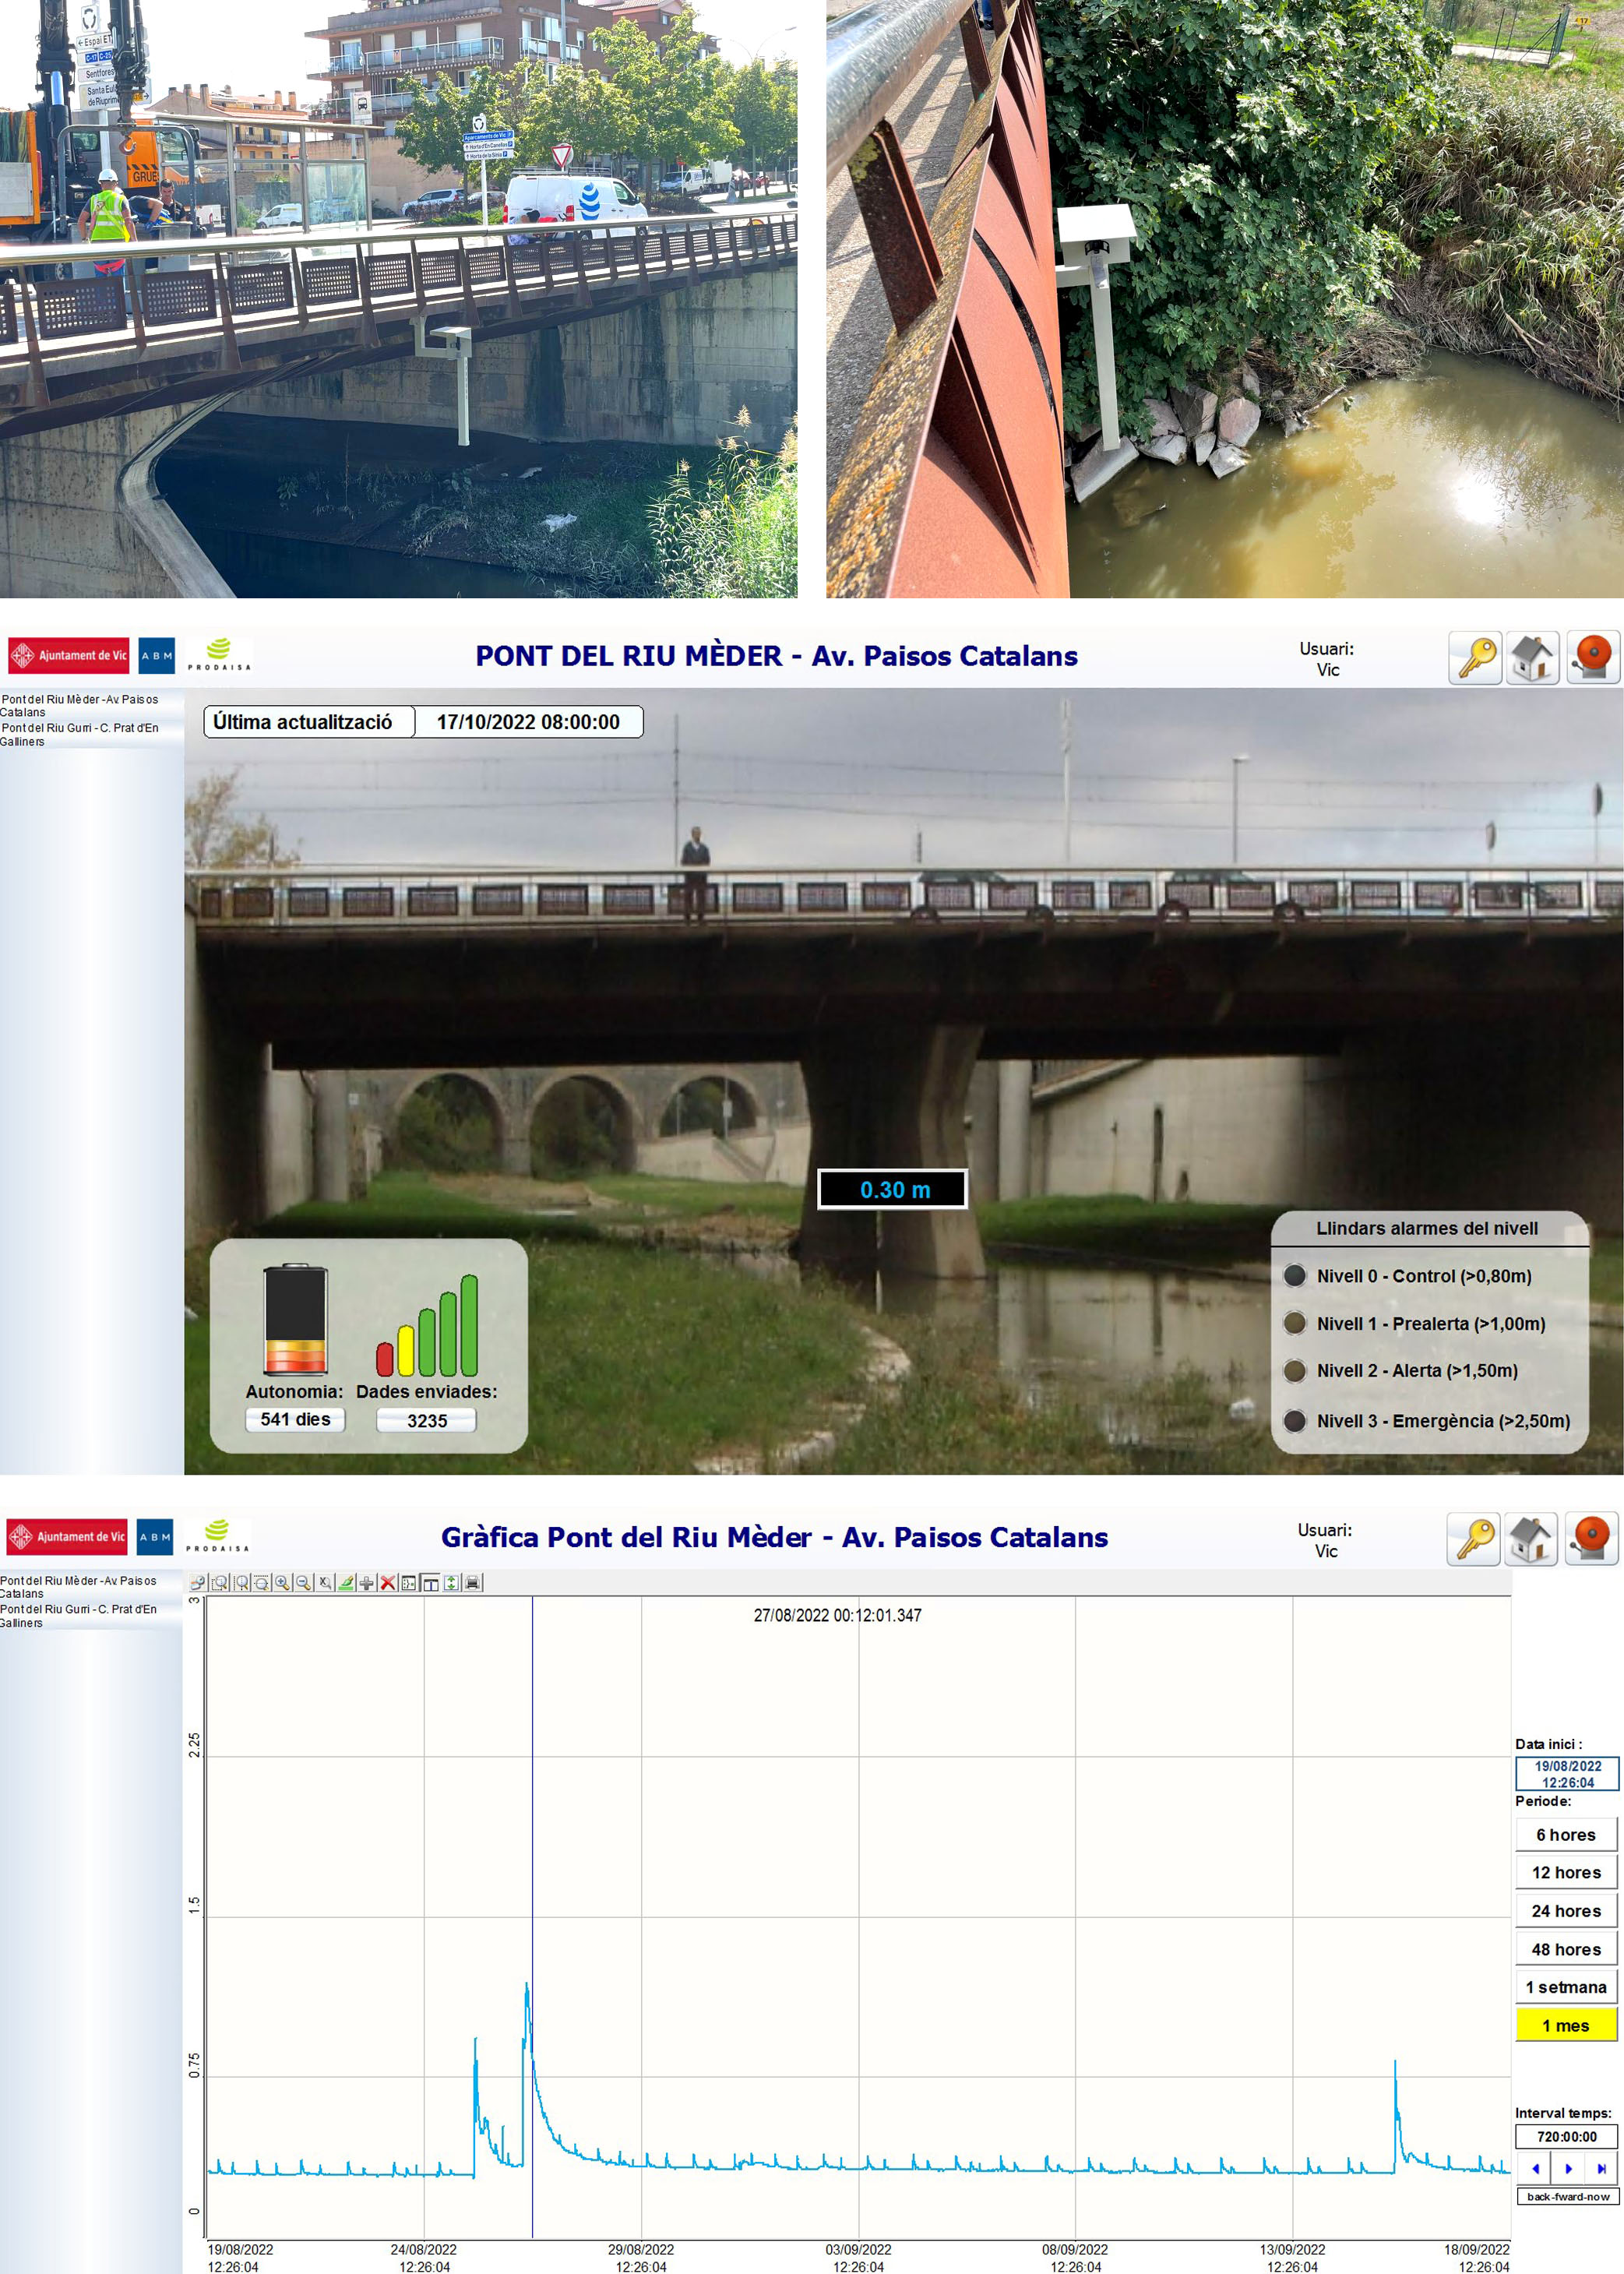Open Pont del Riu Mèder in graph sidebar
Viewport: 1624px width, 2274px height.
pyautogui.click(x=78, y=1587)
